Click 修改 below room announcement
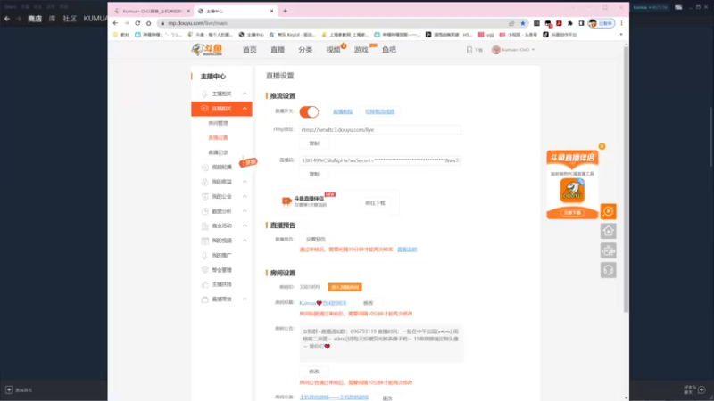This screenshot has width=714, height=401. click(x=314, y=372)
